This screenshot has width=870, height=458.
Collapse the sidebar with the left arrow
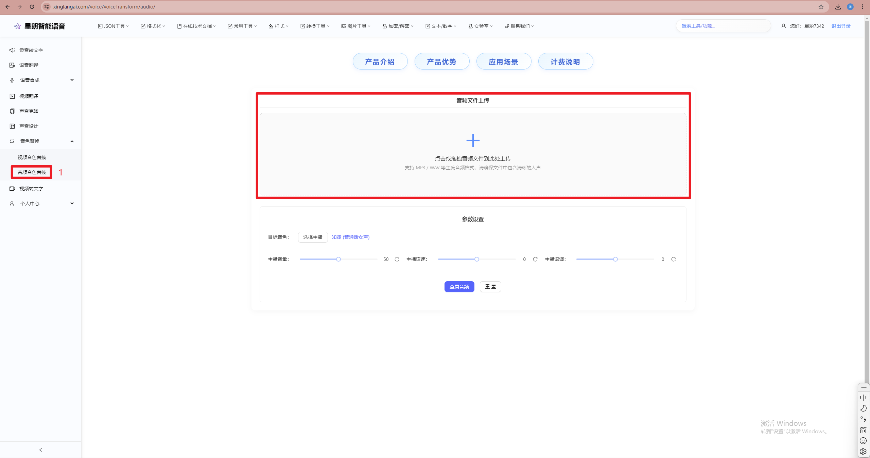[41, 450]
